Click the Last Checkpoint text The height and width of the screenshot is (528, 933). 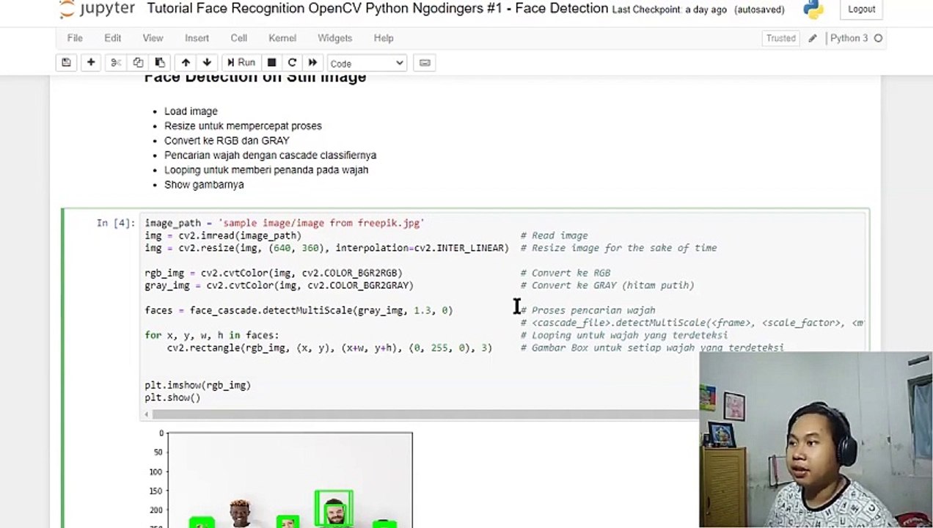click(670, 10)
